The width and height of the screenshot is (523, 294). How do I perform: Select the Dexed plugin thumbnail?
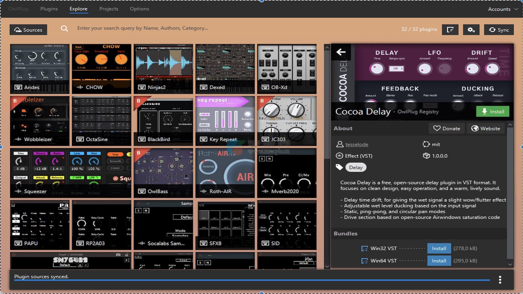(x=225, y=69)
